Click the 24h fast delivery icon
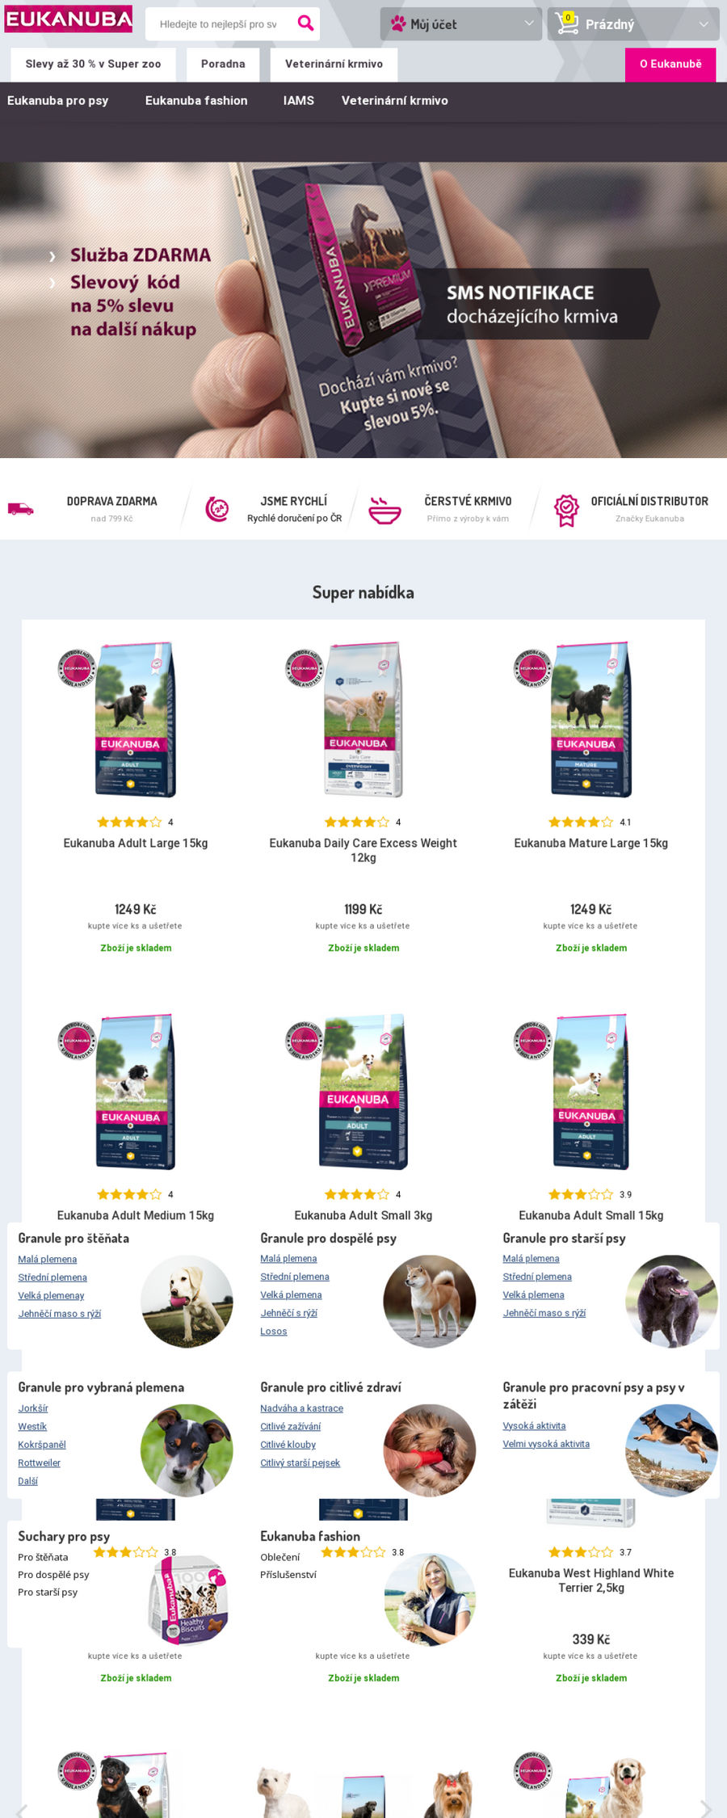727x1818 pixels. (x=216, y=509)
